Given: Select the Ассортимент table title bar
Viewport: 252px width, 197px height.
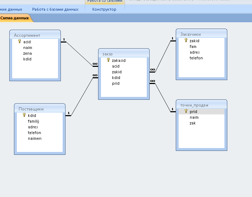Looking at the screenshot, I should 35,35.
